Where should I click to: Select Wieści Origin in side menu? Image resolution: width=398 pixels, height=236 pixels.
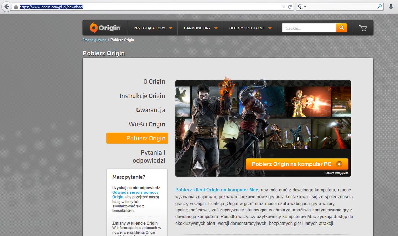(x=147, y=124)
